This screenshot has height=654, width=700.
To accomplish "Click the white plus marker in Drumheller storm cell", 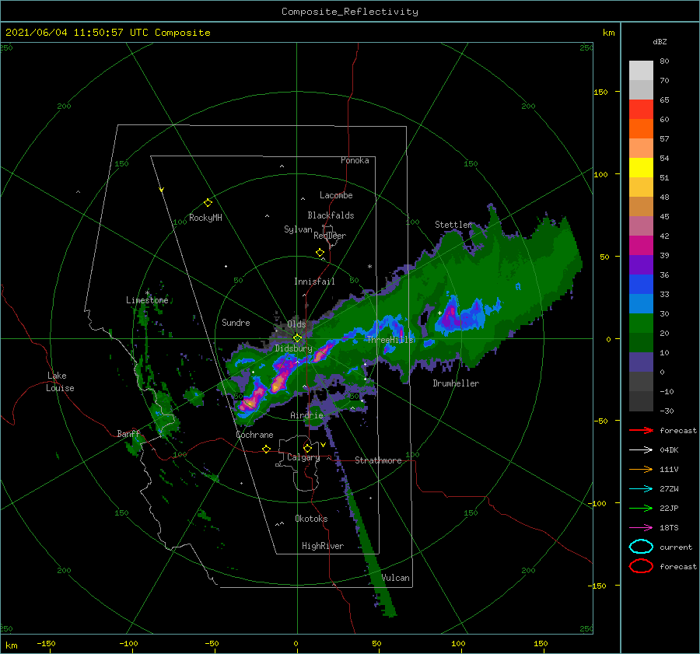I will tap(439, 313).
